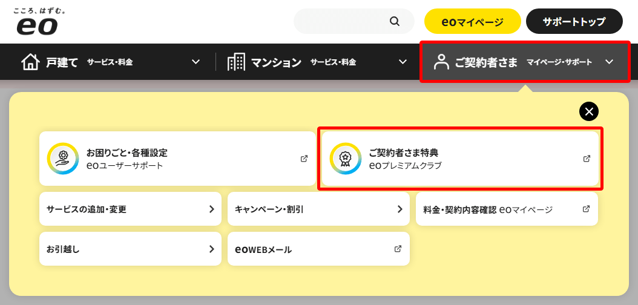Open サービスの追加・変更 item
Image resolution: width=638 pixels, height=305 pixels.
(130, 209)
